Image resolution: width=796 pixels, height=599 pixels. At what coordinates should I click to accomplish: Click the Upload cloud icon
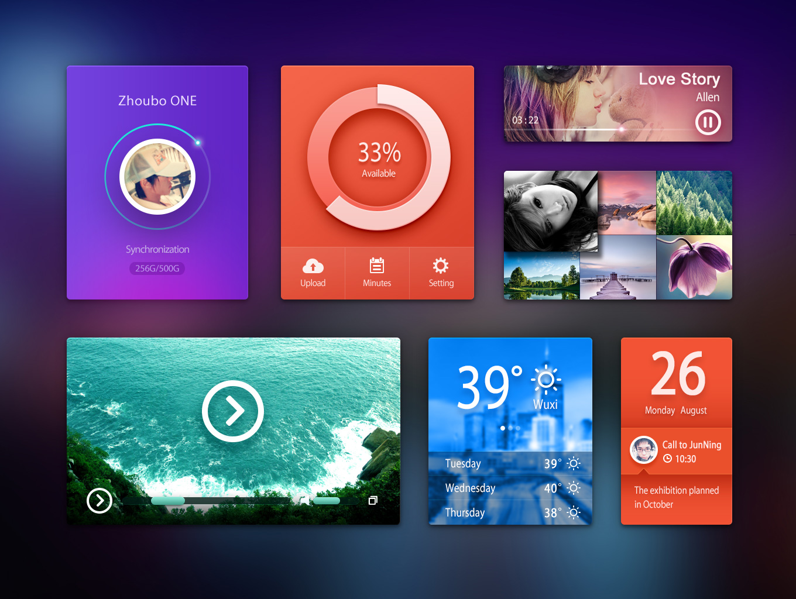point(313,267)
